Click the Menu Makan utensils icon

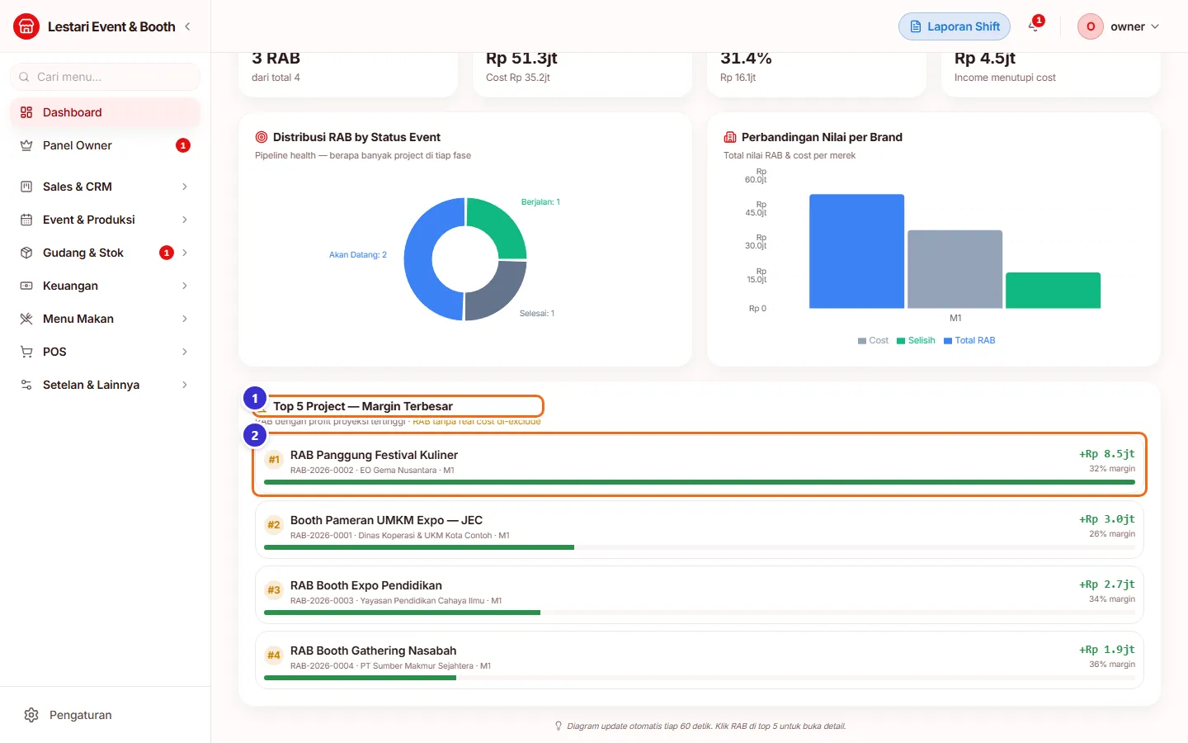click(26, 319)
